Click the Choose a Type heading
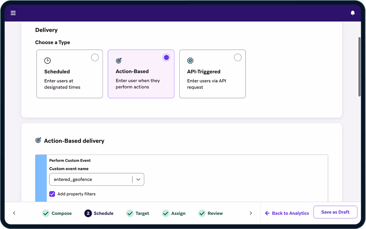366x229 pixels. point(52,42)
